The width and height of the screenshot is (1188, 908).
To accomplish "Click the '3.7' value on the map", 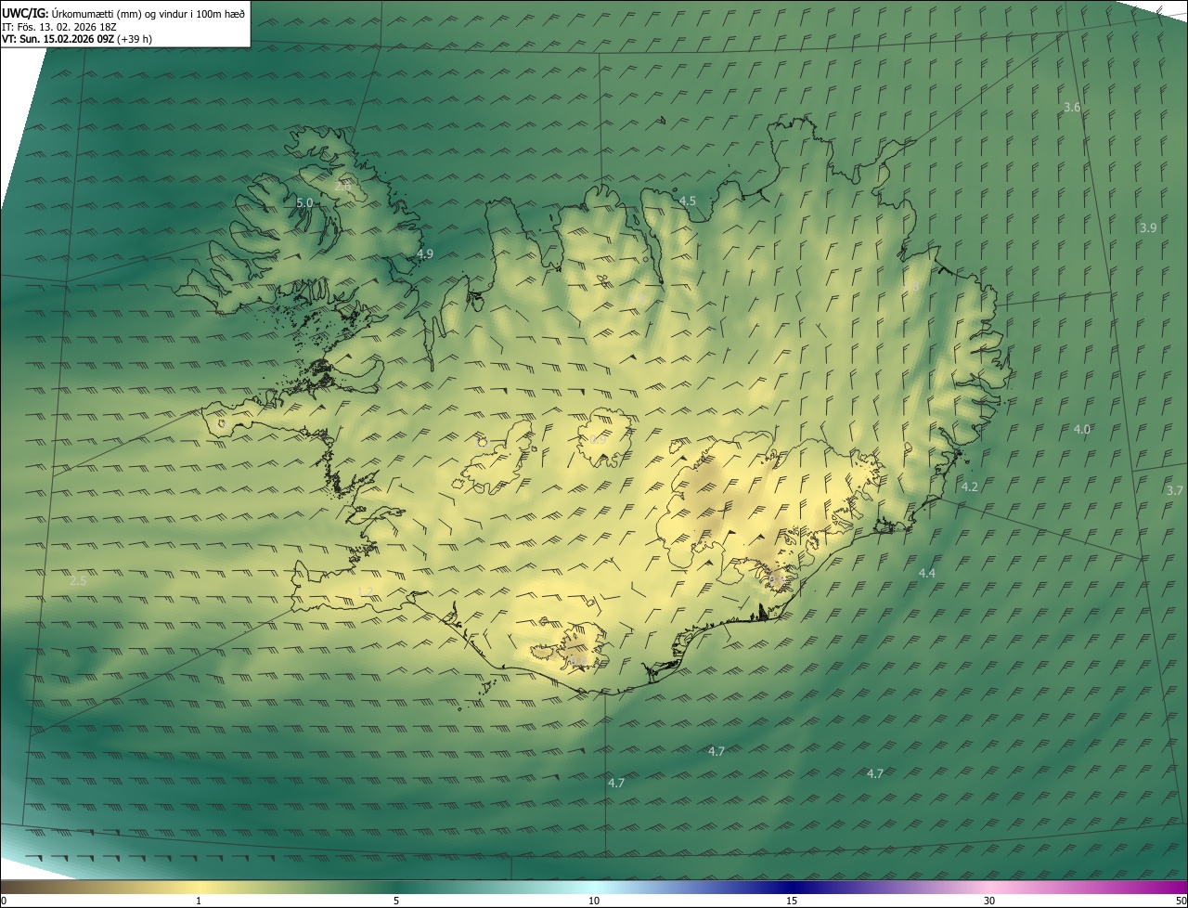I will [x=1175, y=490].
